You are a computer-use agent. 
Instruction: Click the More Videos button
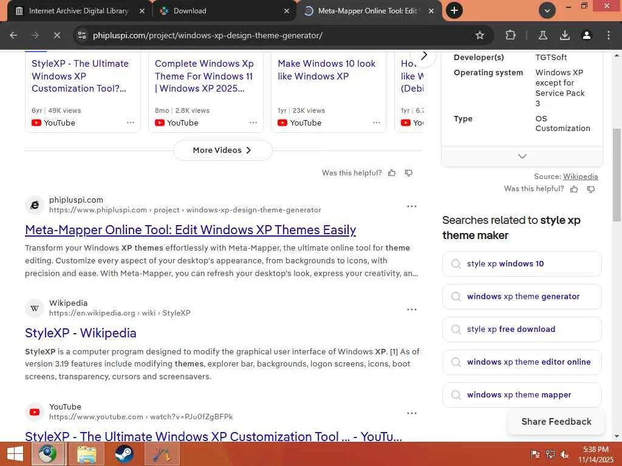click(222, 150)
